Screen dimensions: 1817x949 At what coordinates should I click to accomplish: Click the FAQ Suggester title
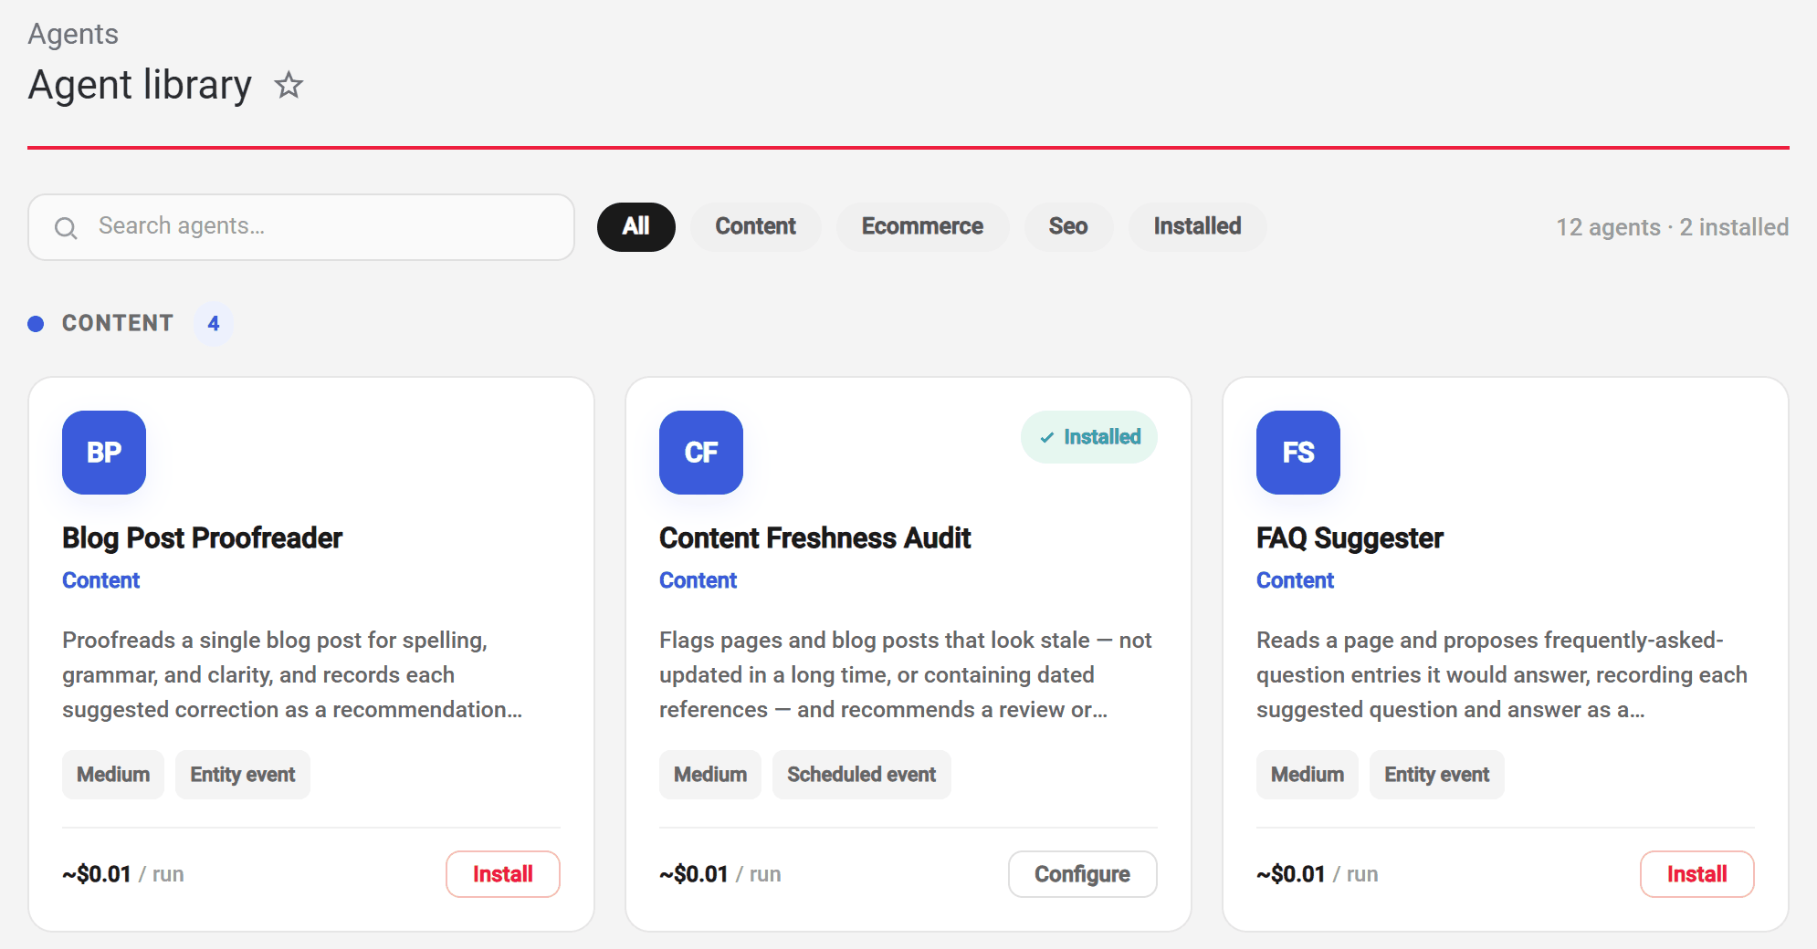click(x=1350, y=538)
